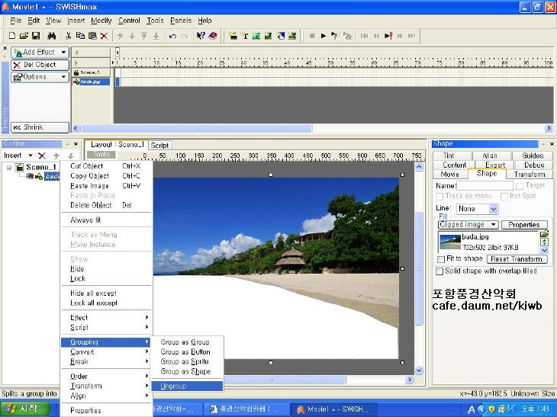The width and height of the screenshot is (557, 417).
Task: Click the Play Effect icon with red marker
Action: 388,36
